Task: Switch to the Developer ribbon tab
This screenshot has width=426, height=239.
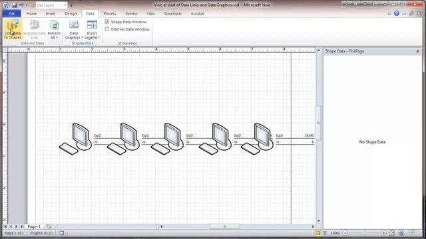Action: (x=173, y=13)
